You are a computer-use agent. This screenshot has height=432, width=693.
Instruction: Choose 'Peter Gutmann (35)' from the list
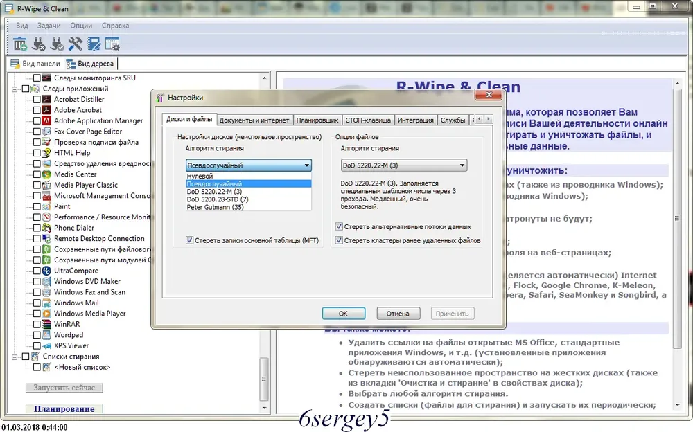pyautogui.click(x=249, y=207)
